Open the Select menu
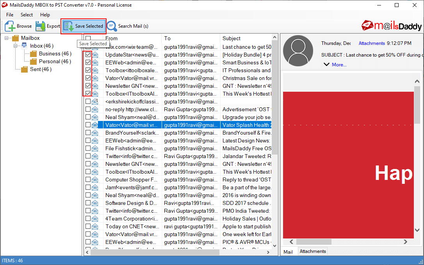The image size is (424, 265). click(x=27, y=15)
